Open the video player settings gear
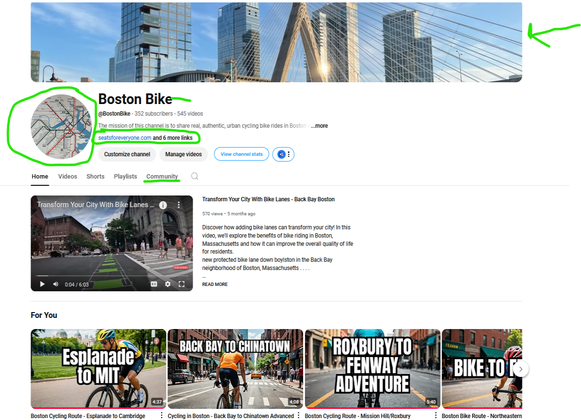The image size is (581, 420). tap(168, 284)
